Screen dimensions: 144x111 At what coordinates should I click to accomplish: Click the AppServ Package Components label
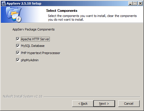click(x=33, y=29)
